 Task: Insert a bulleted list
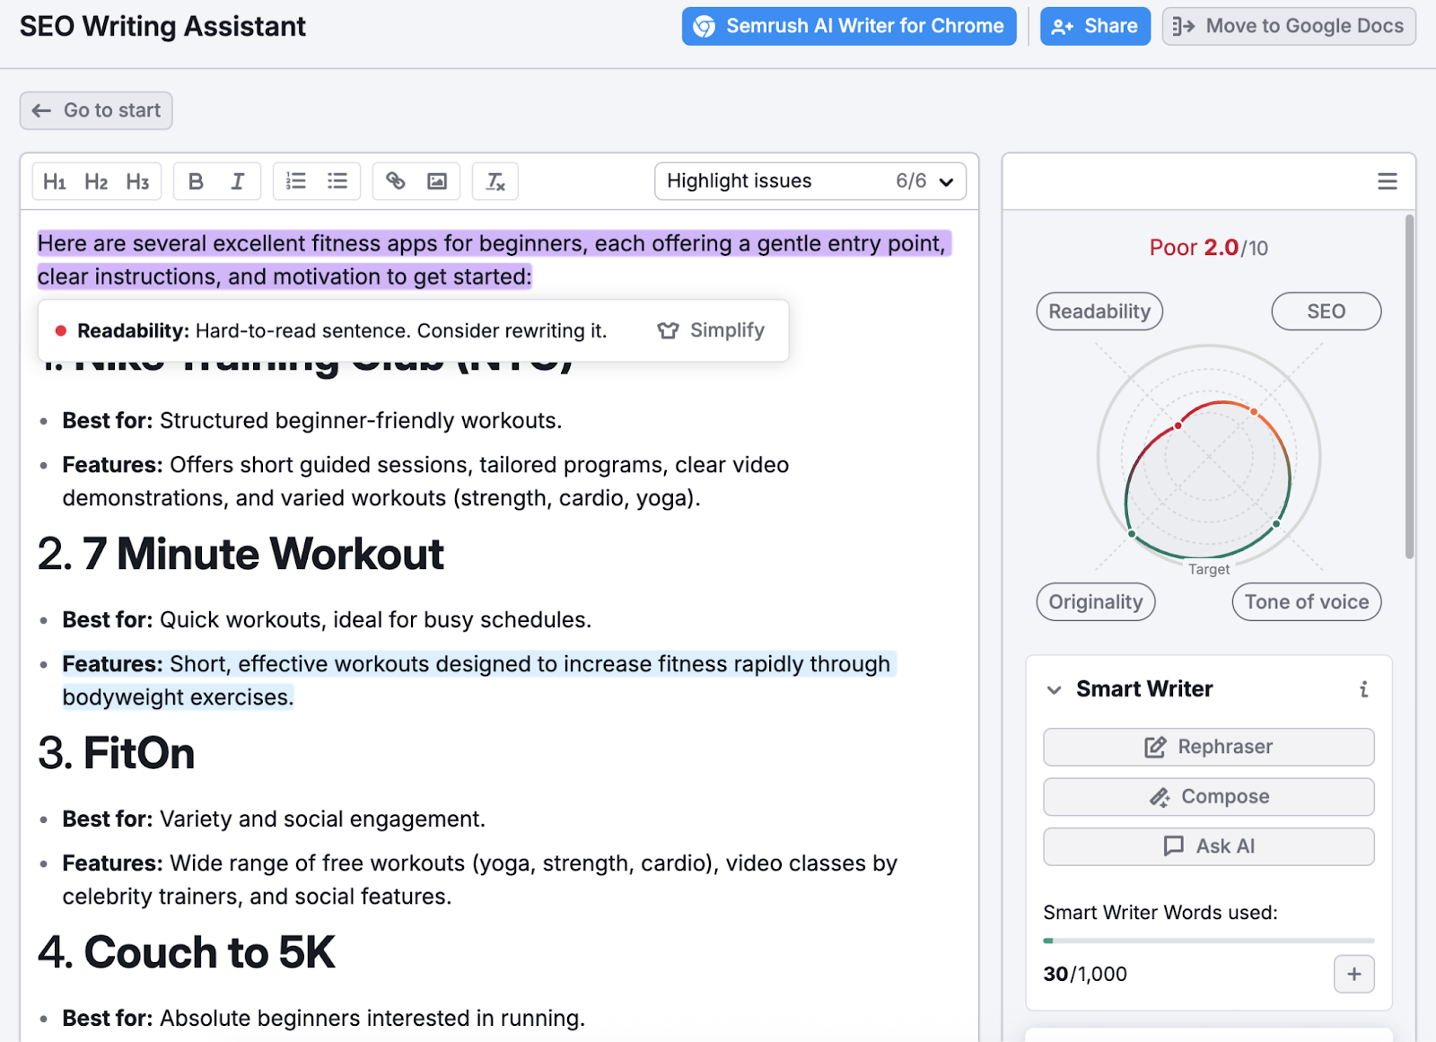click(338, 180)
